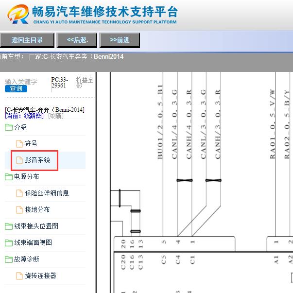
Task: Open the 接地分布 entry
Action: 37,209
